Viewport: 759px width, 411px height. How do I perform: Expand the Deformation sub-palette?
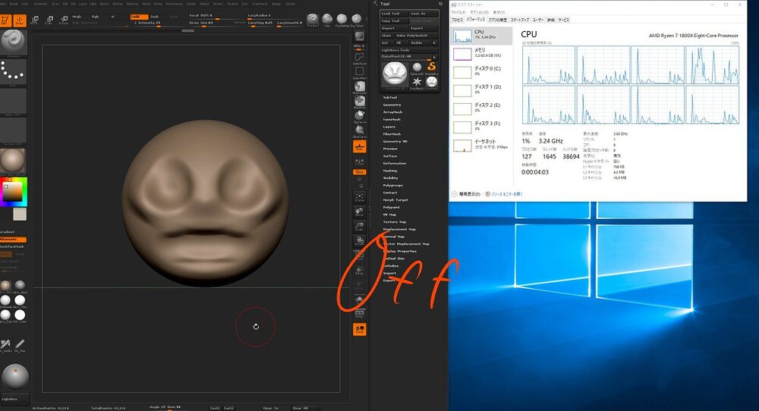coord(395,164)
